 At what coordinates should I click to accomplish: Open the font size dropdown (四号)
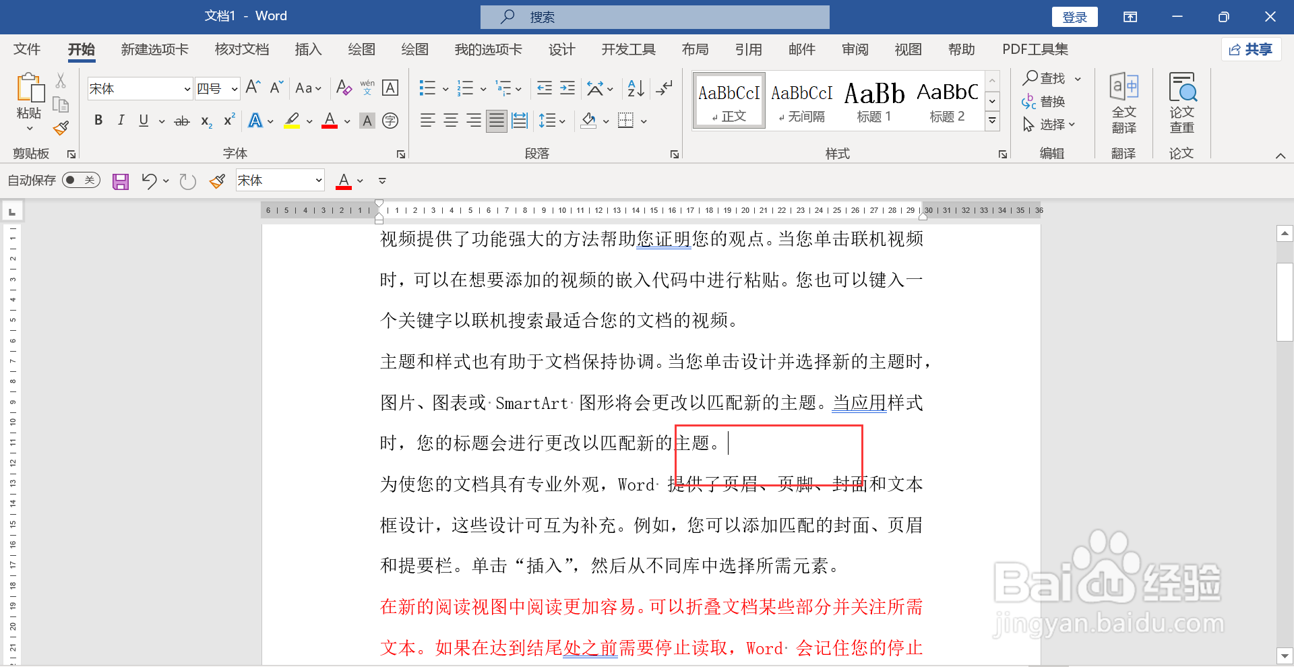point(235,89)
